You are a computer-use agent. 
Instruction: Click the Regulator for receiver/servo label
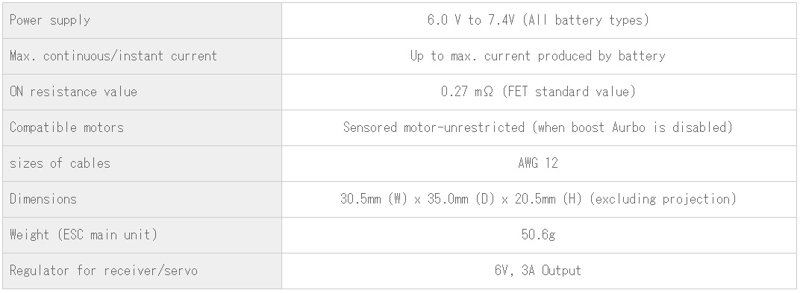[x=104, y=271]
